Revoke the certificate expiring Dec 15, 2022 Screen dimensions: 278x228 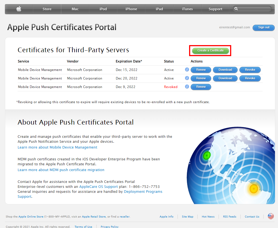(x=250, y=70)
